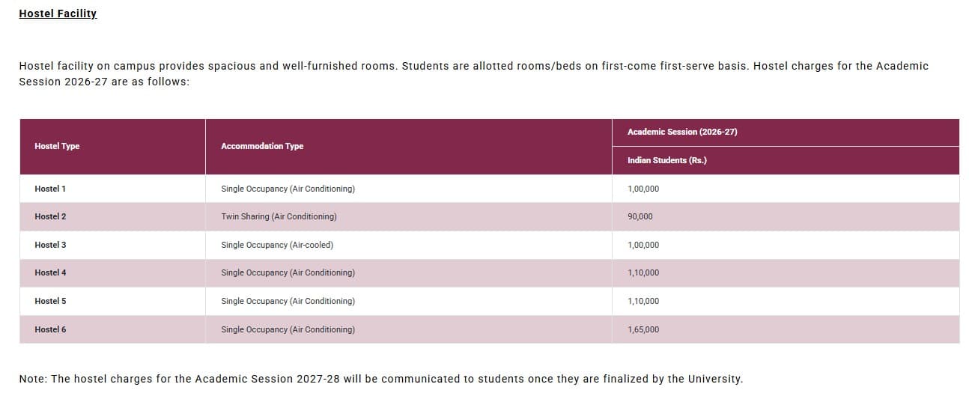This screenshot has width=969, height=399.
Task: Select the Hostel 1 fee of 1,00,000
Action: pyautogui.click(x=643, y=189)
